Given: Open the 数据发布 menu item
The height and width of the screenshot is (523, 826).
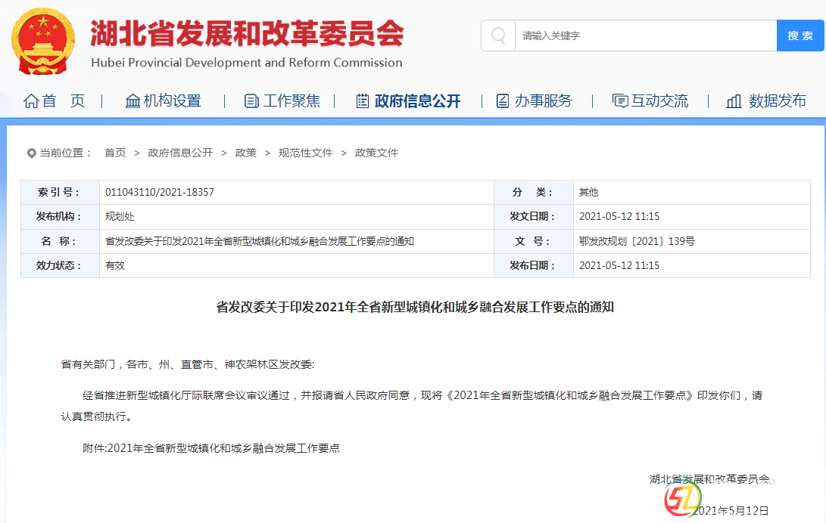Looking at the screenshot, I should pyautogui.click(x=778, y=101).
